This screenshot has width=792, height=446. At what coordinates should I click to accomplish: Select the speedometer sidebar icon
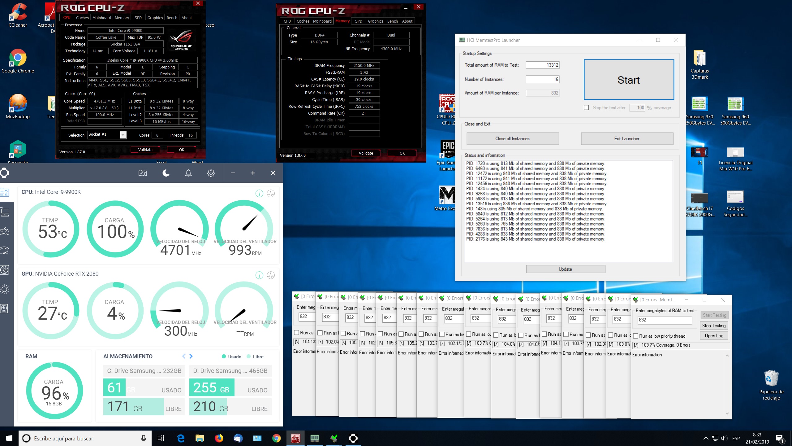tap(5, 250)
